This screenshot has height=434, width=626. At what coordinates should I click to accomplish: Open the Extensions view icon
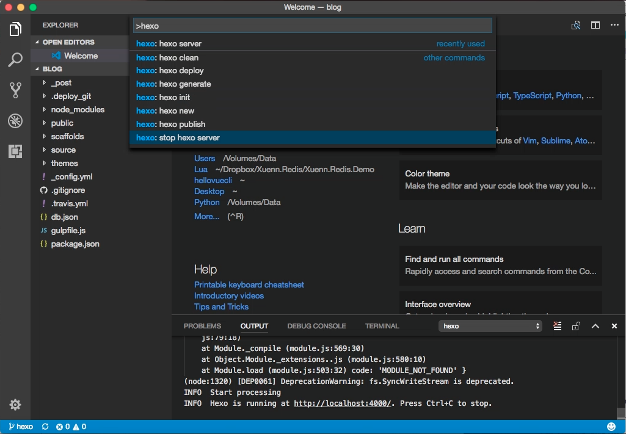tap(15, 151)
